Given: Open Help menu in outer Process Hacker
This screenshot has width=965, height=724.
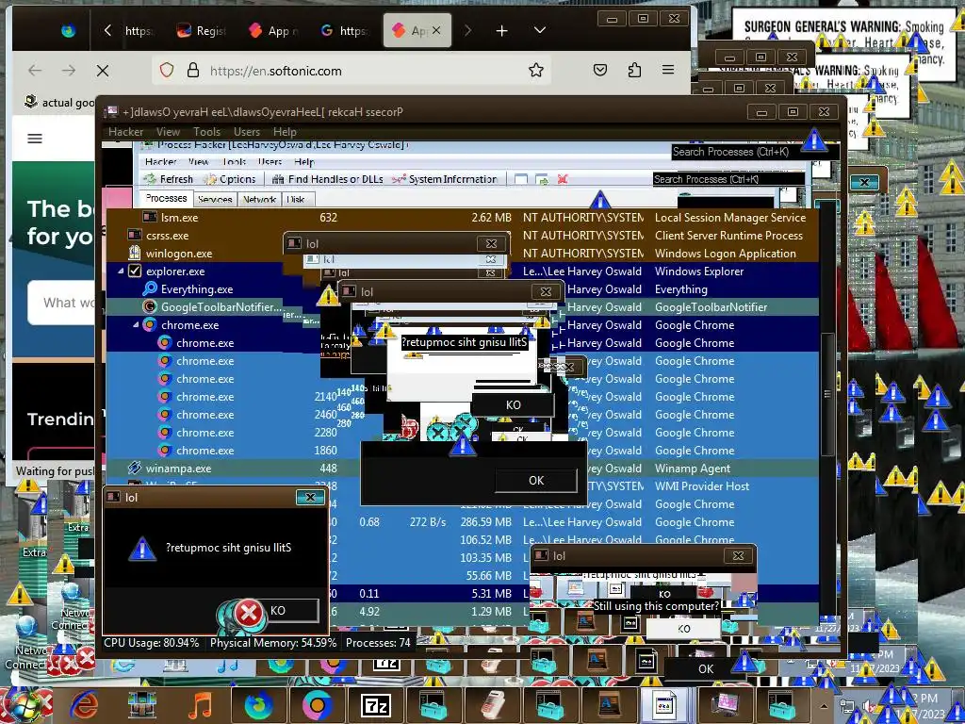Looking at the screenshot, I should tap(285, 132).
